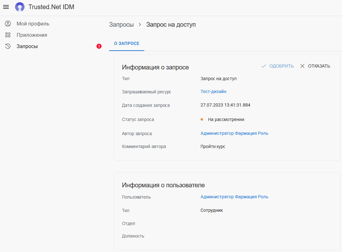Click the X icon beside ОТКАЗАТЬ

click(x=302, y=66)
